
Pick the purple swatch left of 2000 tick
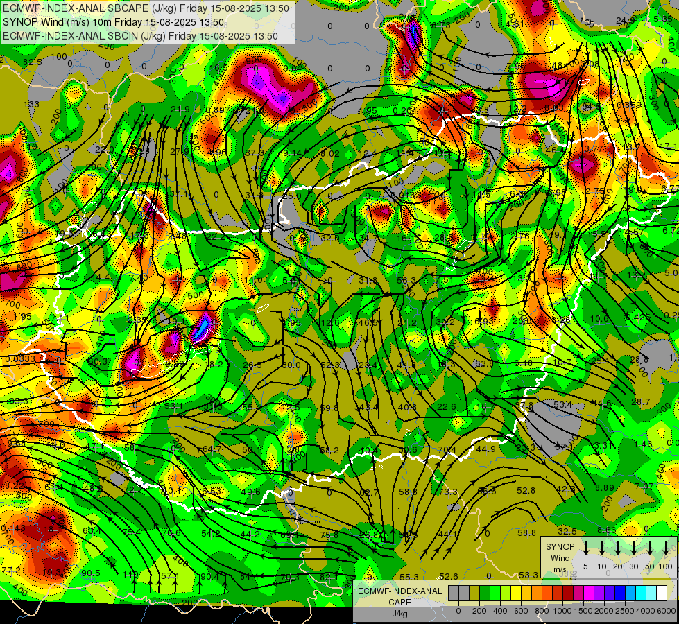pos(599,593)
